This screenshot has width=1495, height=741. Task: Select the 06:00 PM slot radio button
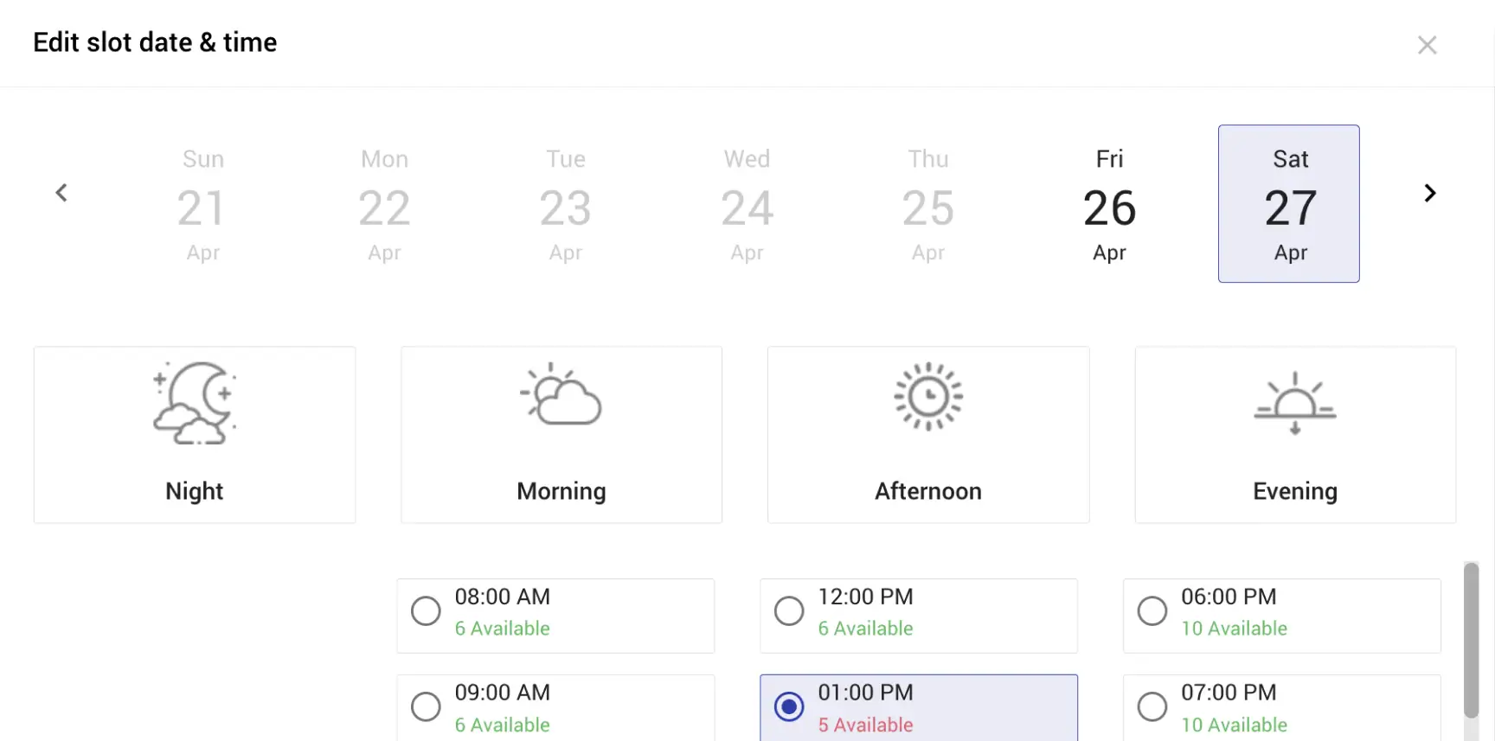(1152, 611)
